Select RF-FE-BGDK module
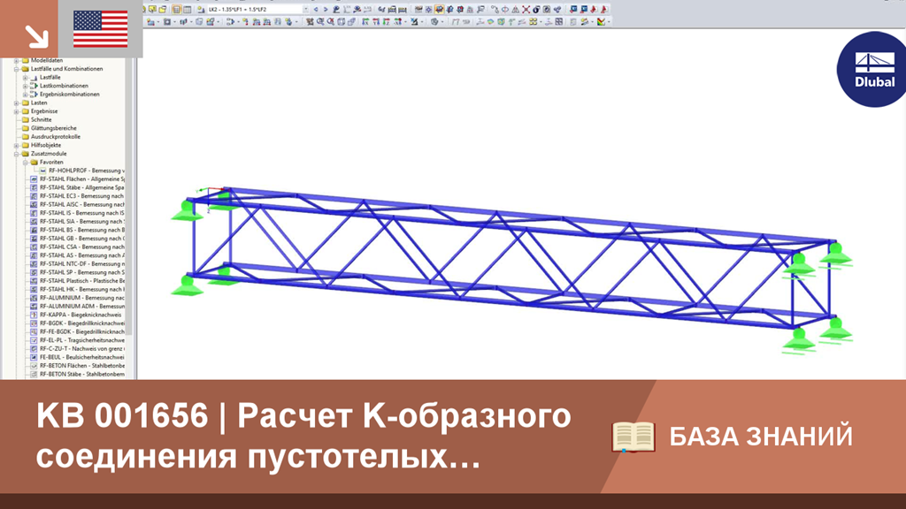The image size is (906, 509). (81, 332)
